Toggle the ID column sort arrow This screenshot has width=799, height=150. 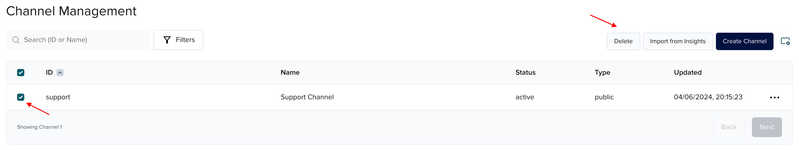tap(60, 73)
